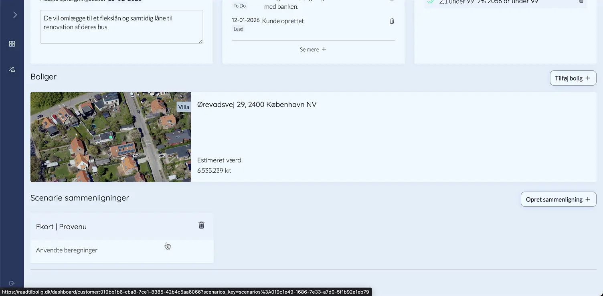Viewport: 603px width, 296px height.
Task: Click the 'Lead' status tag
Action: point(239,29)
